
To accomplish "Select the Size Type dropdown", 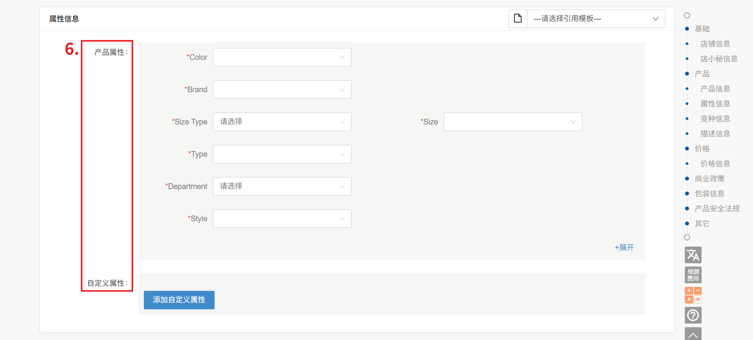I will (x=282, y=122).
